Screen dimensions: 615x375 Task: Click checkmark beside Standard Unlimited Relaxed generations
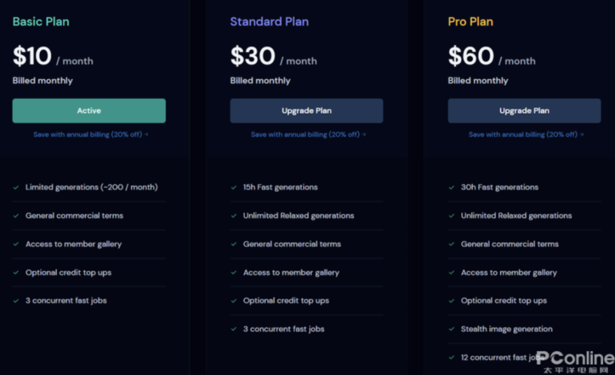pyautogui.click(x=233, y=216)
